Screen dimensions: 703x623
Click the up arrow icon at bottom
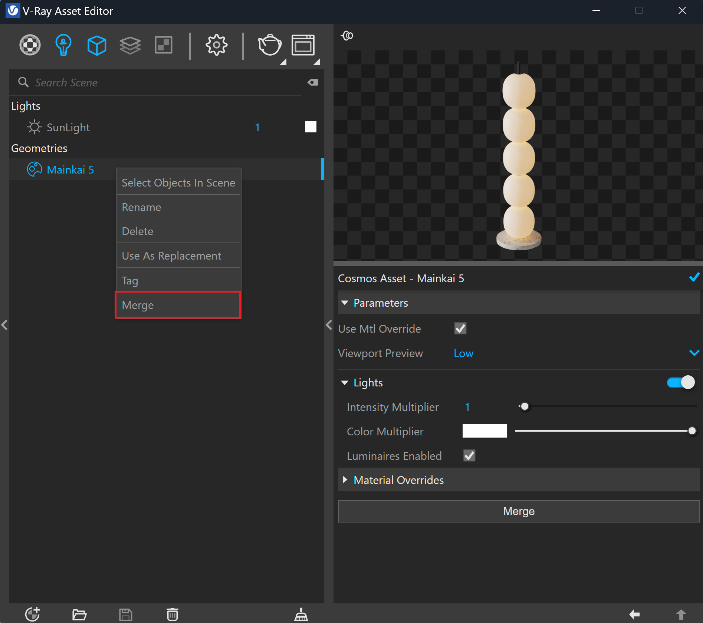681,614
